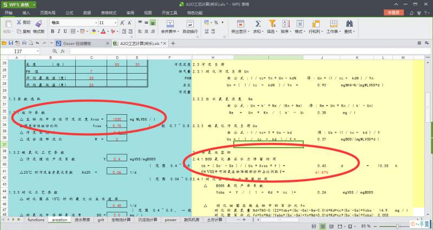Align cell content to top
433x230 pixels.
140,22
